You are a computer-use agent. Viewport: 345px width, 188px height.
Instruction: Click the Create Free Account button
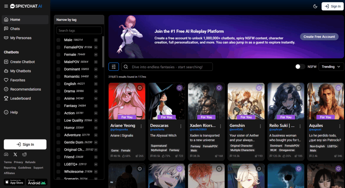319,37
